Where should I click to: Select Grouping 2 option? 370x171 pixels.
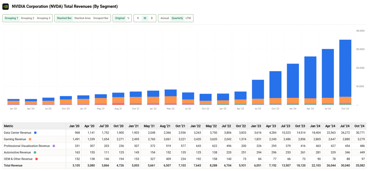[27, 18]
